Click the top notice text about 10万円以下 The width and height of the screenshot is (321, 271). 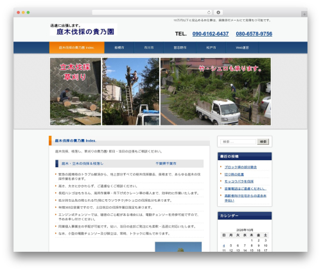point(222,21)
